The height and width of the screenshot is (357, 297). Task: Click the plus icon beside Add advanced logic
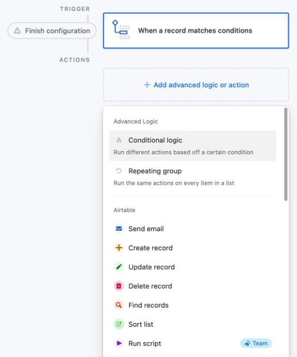click(x=147, y=85)
